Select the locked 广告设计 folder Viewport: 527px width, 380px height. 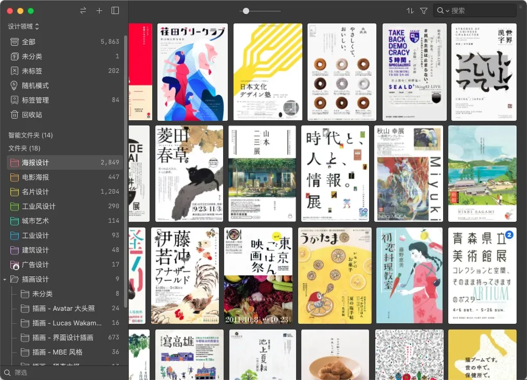click(x=65, y=264)
